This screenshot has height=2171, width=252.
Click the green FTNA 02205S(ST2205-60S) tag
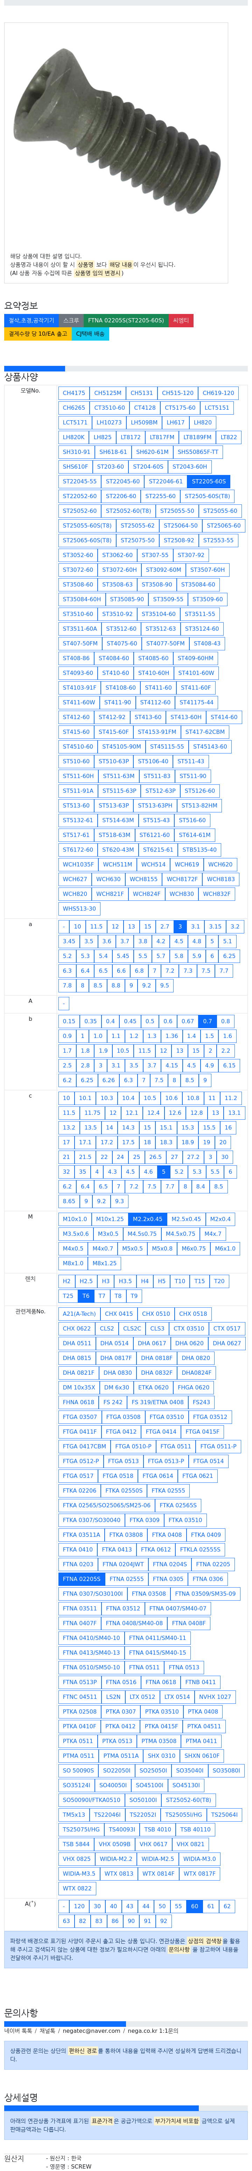pyautogui.click(x=126, y=320)
